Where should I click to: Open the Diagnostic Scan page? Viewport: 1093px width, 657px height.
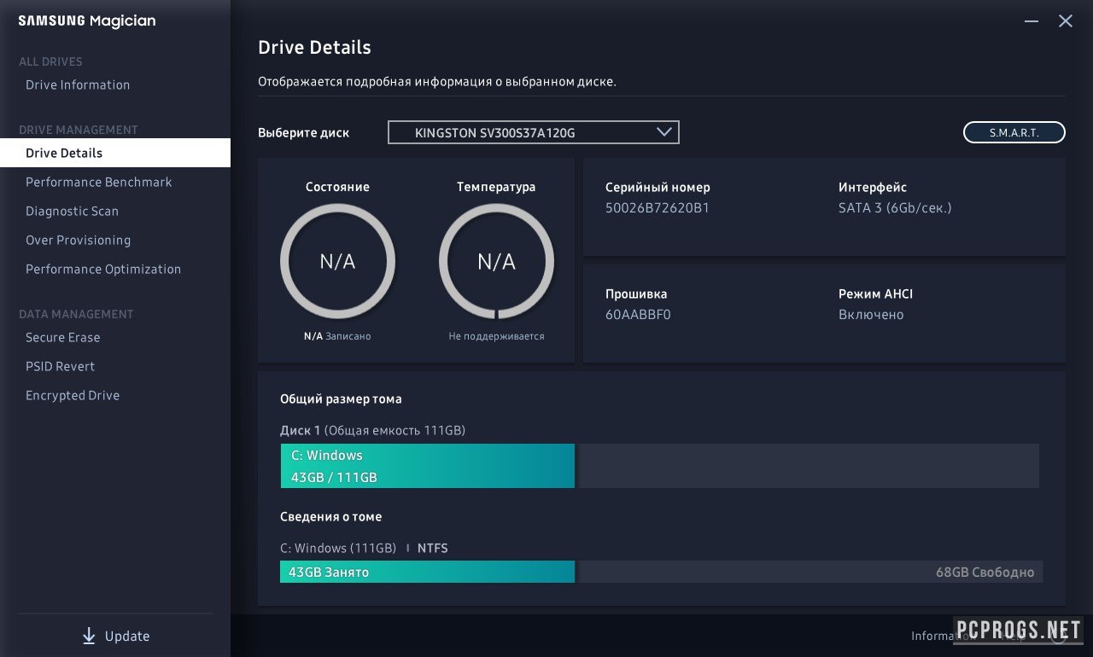72,212
